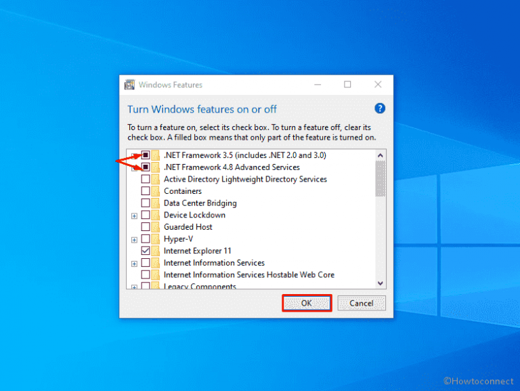Select '.NET Framework 4.8 Advanced Services' label
The image size is (520, 391).
pyautogui.click(x=232, y=167)
